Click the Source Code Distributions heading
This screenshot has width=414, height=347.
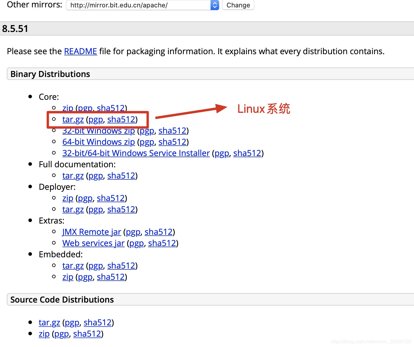pyautogui.click(x=62, y=300)
